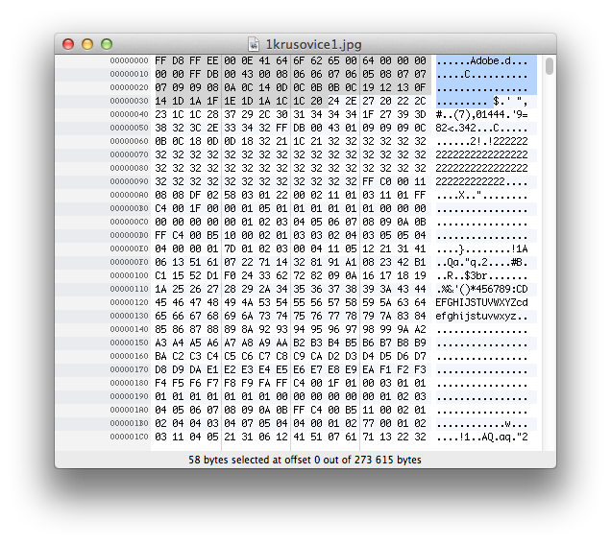The height and width of the screenshot is (544, 611).
Task: Select offset label 00000090
Action: coord(129,181)
